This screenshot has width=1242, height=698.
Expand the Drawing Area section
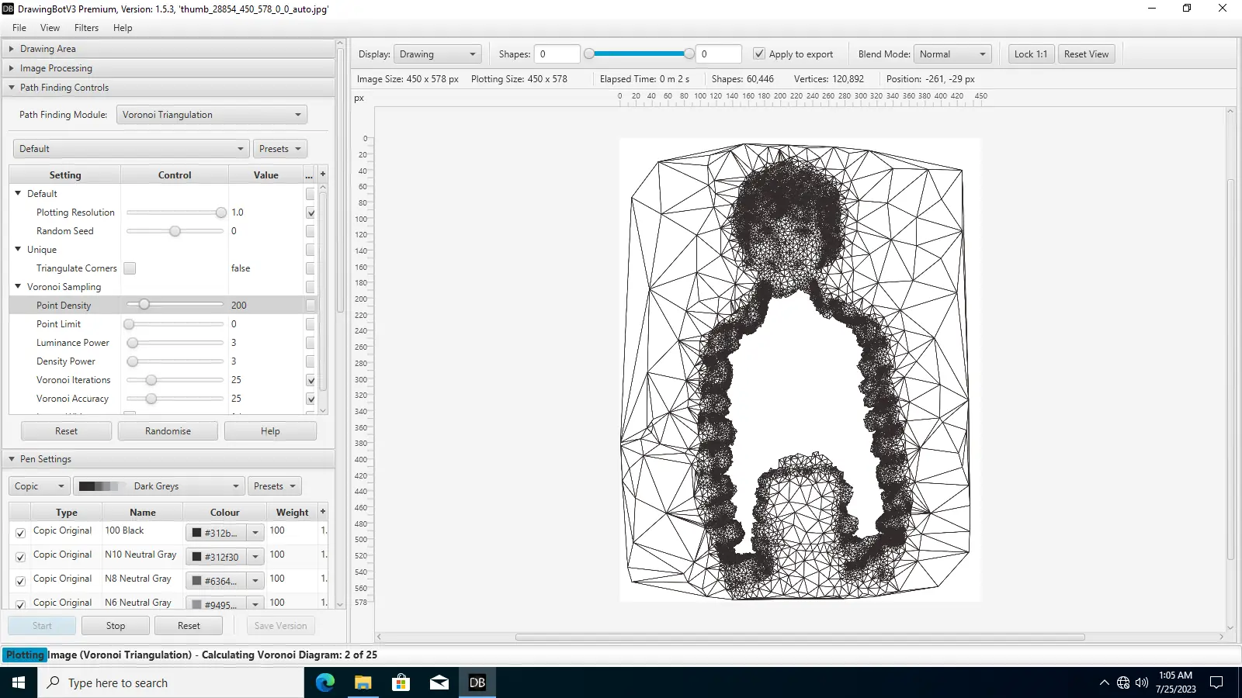pos(48,49)
